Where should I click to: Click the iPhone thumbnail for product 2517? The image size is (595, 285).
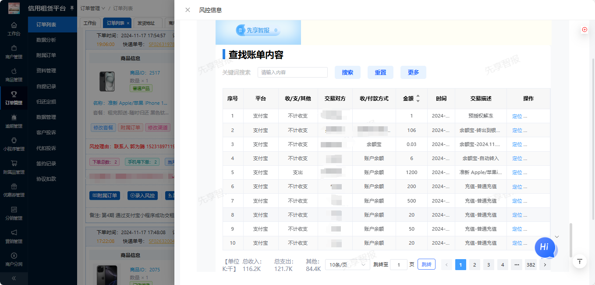click(107, 82)
